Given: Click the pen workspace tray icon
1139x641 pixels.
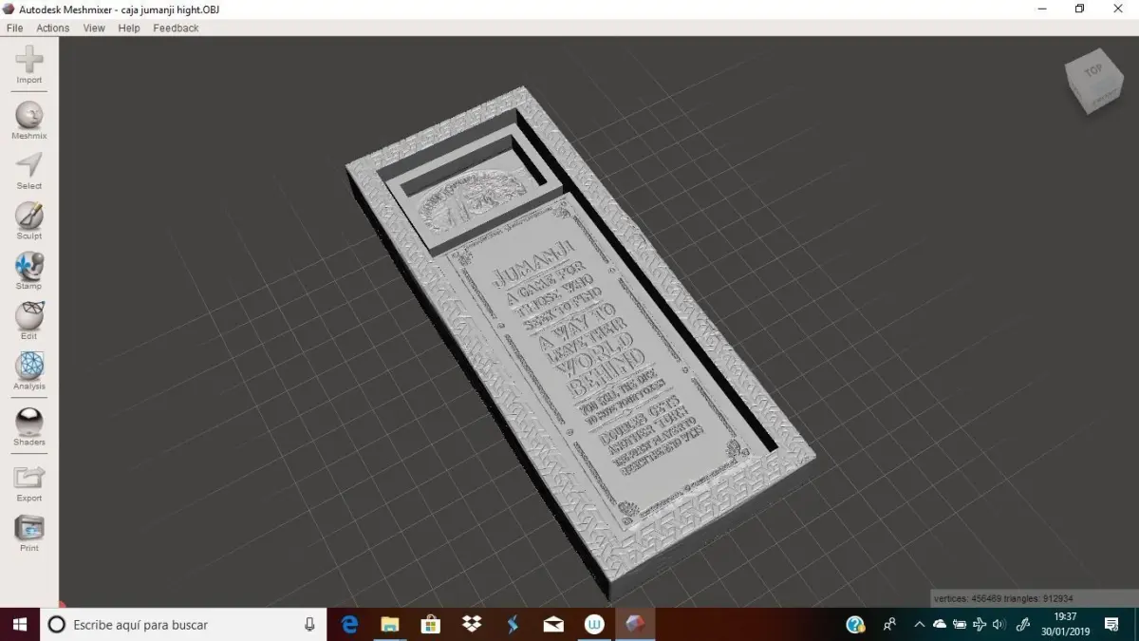Looking at the screenshot, I should click(1023, 624).
